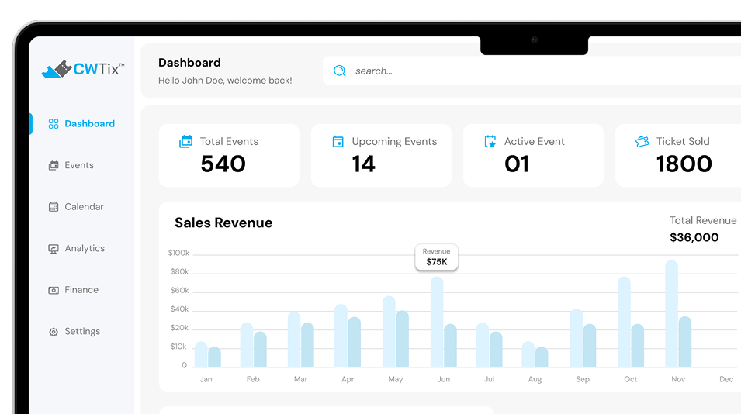Click the Dec month label
The width and height of the screenshot is (741, 414).
pyautogui.click(x=726, y=379)
